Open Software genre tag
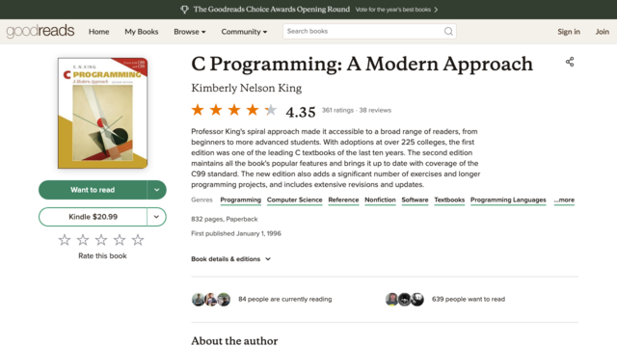The width and height of the screenshot is (617, 347). [x=415, y=200]
